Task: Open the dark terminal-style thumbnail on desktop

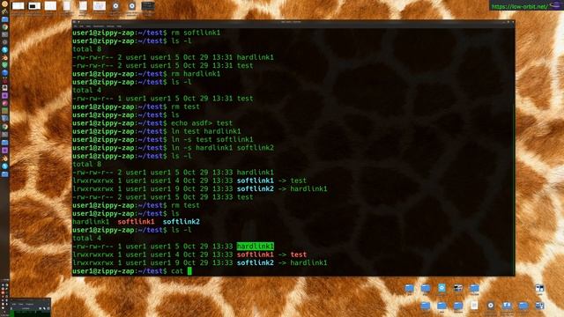Action: pyautogui.click(x=148, y=6)
